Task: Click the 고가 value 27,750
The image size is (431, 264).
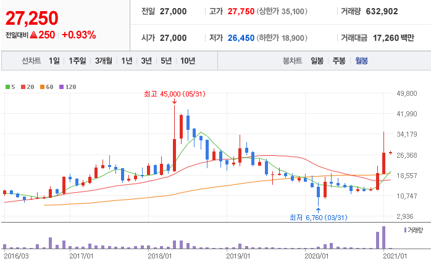Action: point(241,11)
